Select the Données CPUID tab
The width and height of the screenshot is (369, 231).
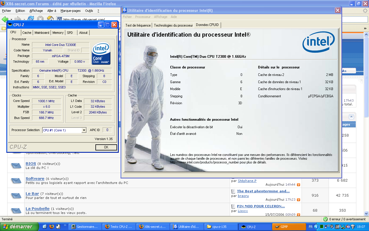click(x=208, y=25)
